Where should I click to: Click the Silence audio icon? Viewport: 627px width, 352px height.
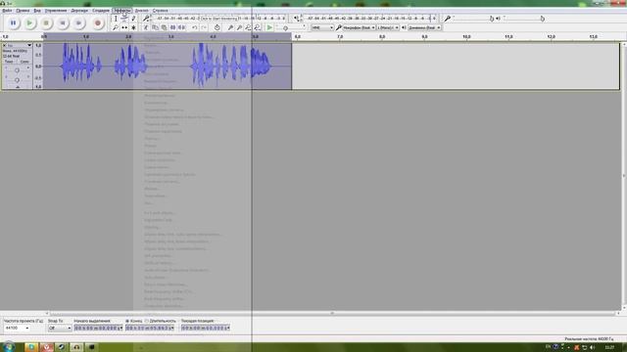pos(182,27)
